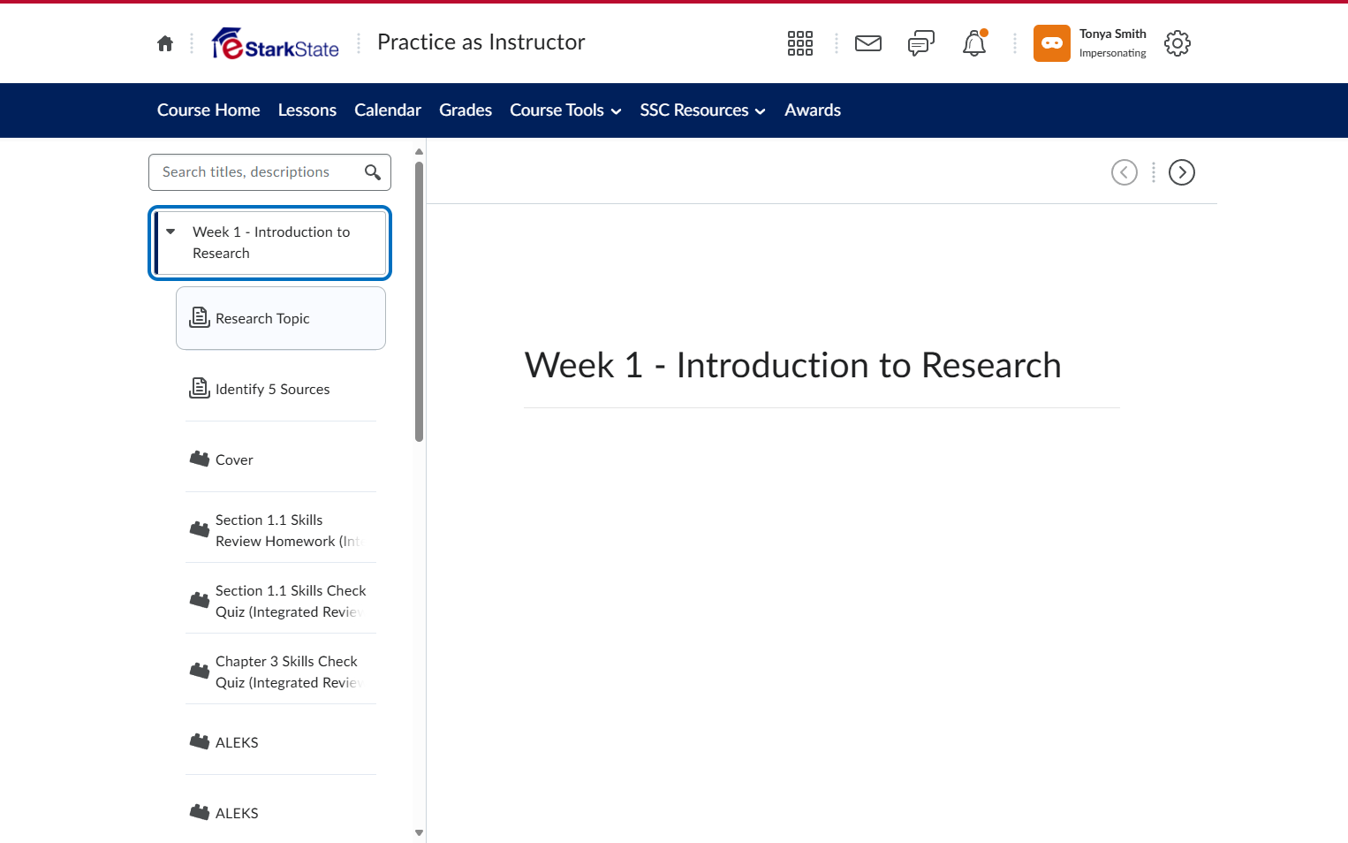This screenshot has height=843, width=1348.
Task: Click the Stark State logo
Action: click(x=276, y=43)
